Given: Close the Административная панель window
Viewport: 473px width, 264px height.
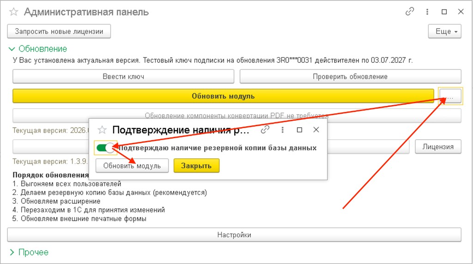Looking at the screenshot, I should point(461,12).
